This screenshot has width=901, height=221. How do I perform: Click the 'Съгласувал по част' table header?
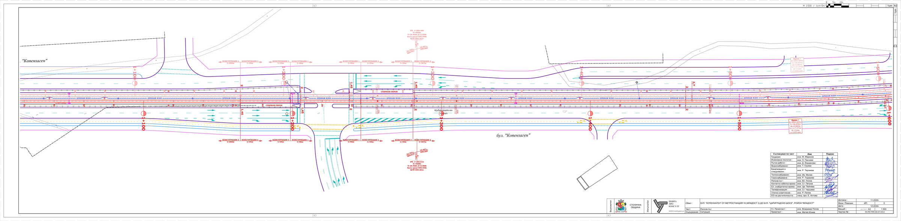pos(783,154)
